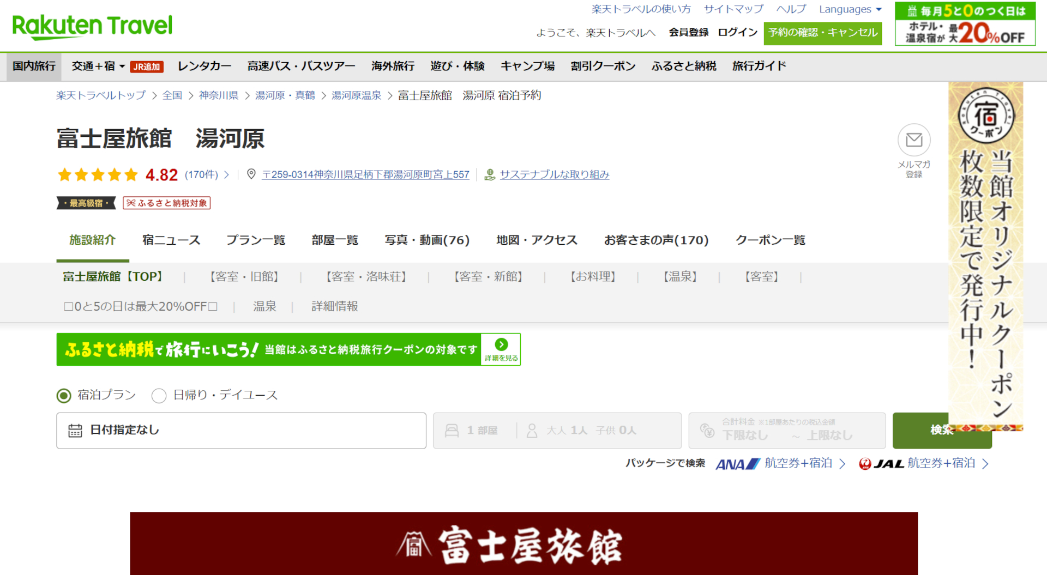The width and height of the screenshot is (1047, 575).
Task: Click the bed icon in the rooms field
Action: [x=452, y=431]
